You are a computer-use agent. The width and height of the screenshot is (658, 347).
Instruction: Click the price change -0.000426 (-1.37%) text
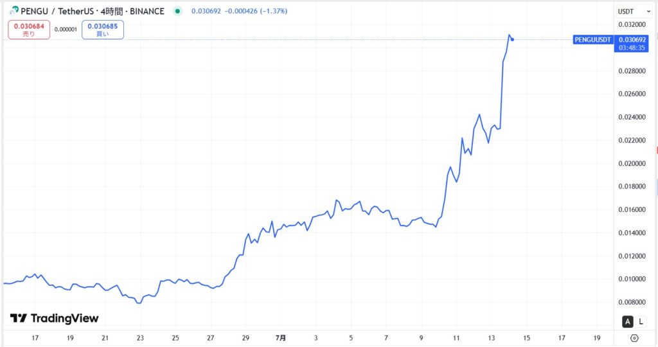point(256,12)
